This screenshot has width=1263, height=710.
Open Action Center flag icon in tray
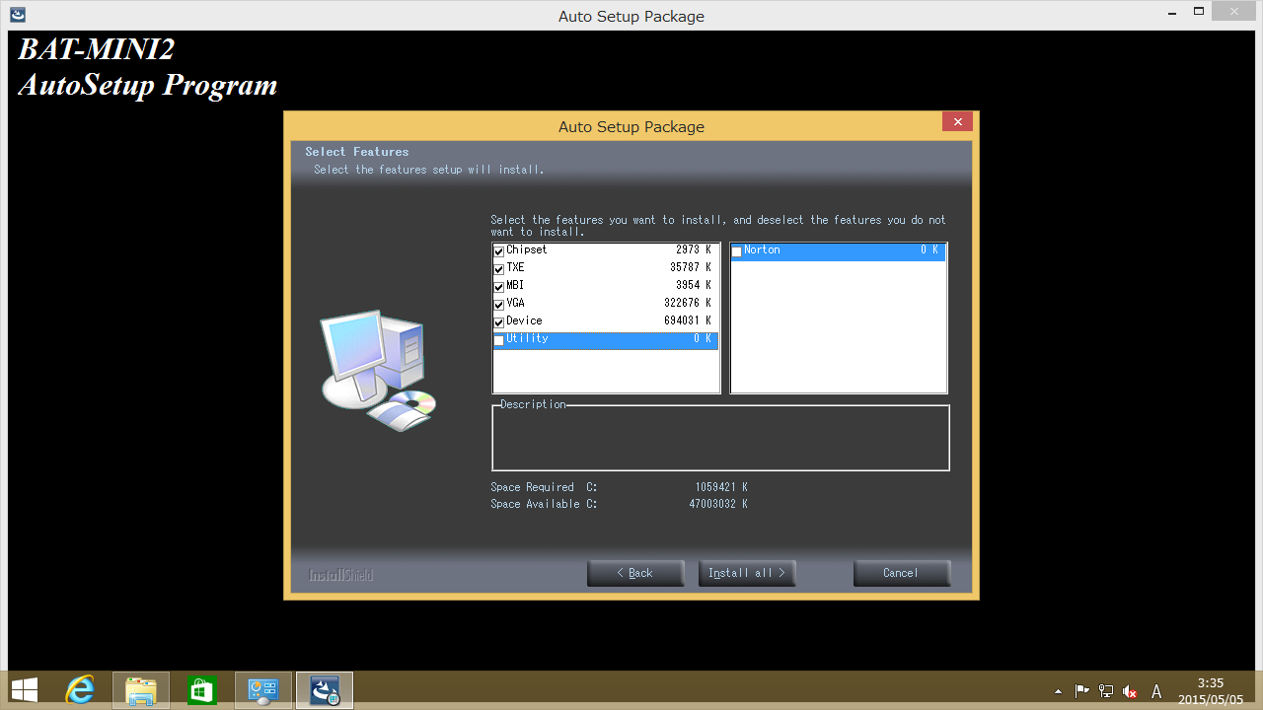[1082, 691]
